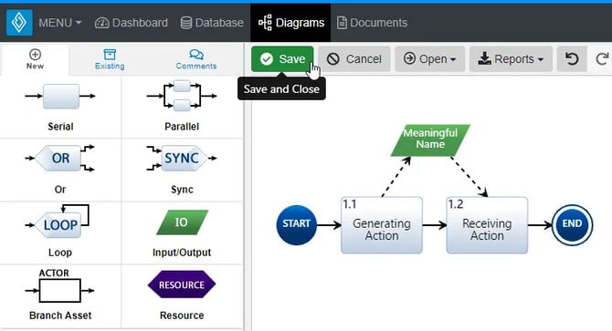Expand the Open dropdown
The height and width of the screenshot is (331, 612).
tap(429, 59)
